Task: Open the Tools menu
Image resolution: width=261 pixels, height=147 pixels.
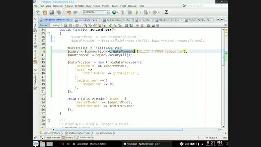Action: (123, 6)
